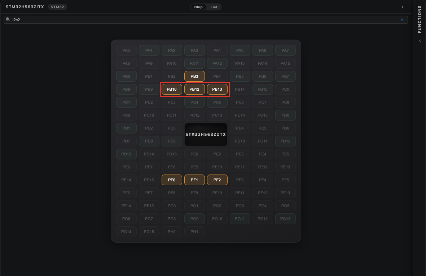Select pin PG14

coord(126,232)
